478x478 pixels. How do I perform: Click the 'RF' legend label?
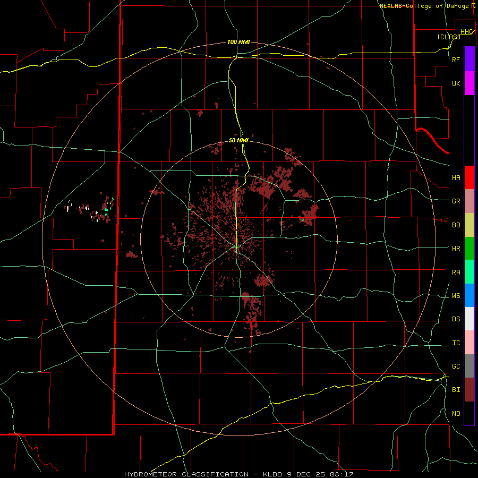click(456, 59)
